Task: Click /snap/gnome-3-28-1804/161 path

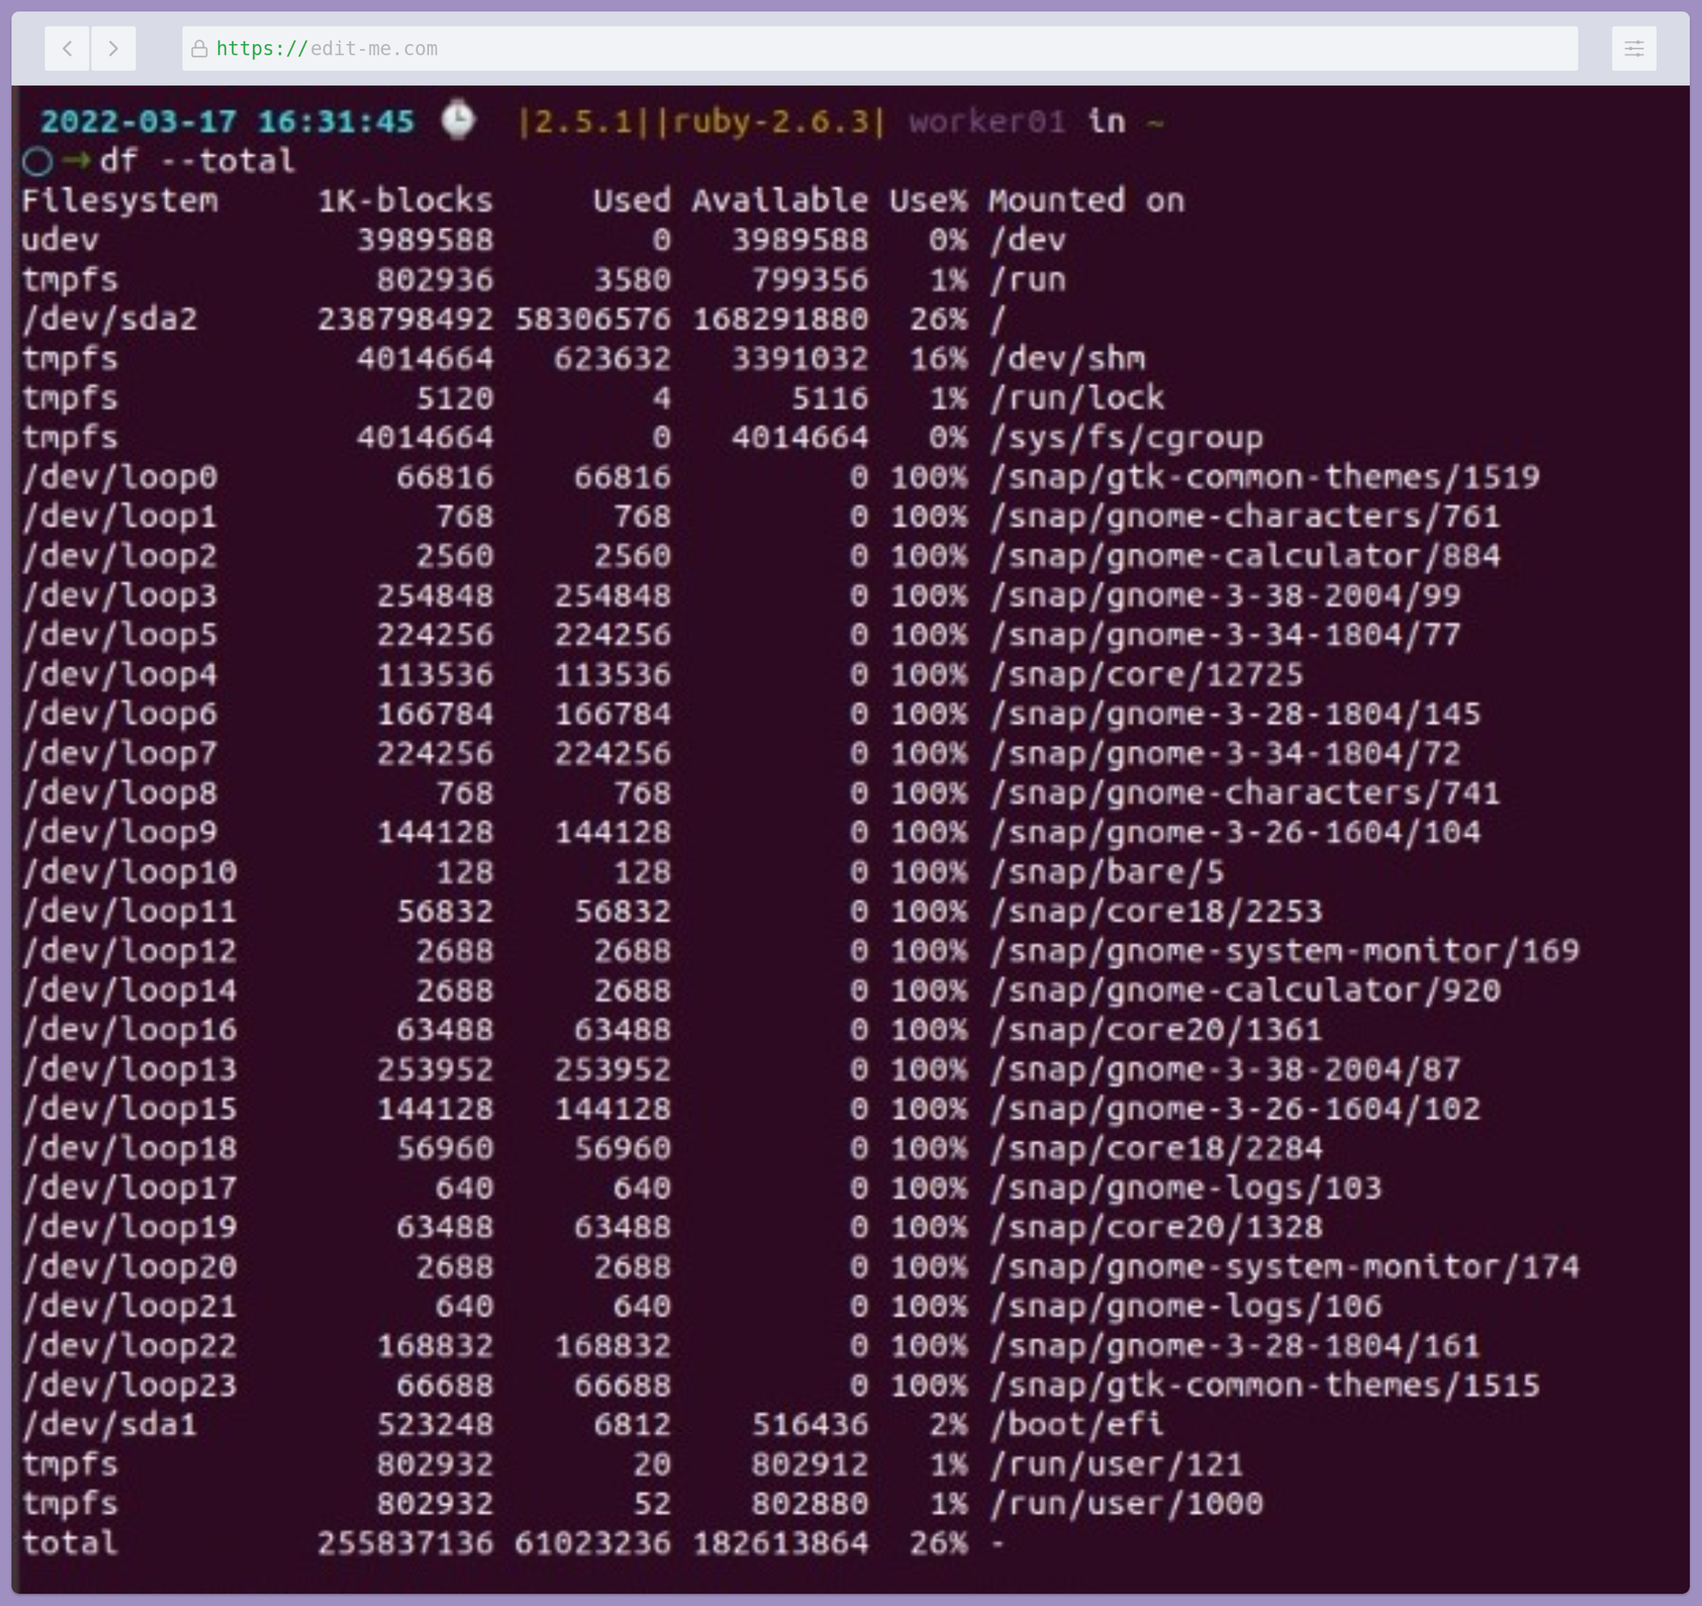Action: (1235, 1346)
